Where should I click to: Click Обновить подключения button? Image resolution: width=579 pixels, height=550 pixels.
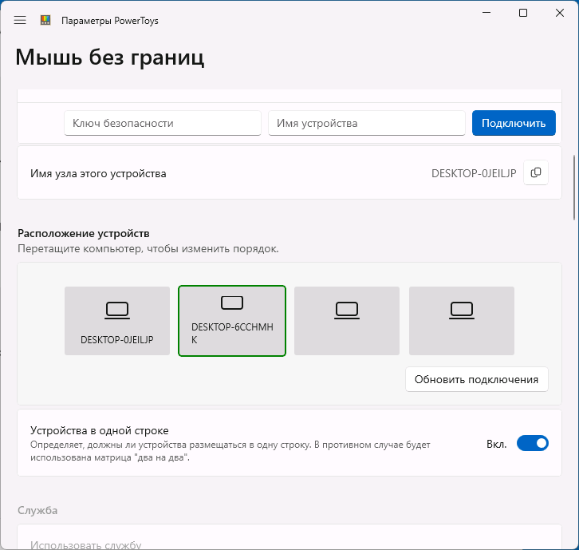pos(477,379)
